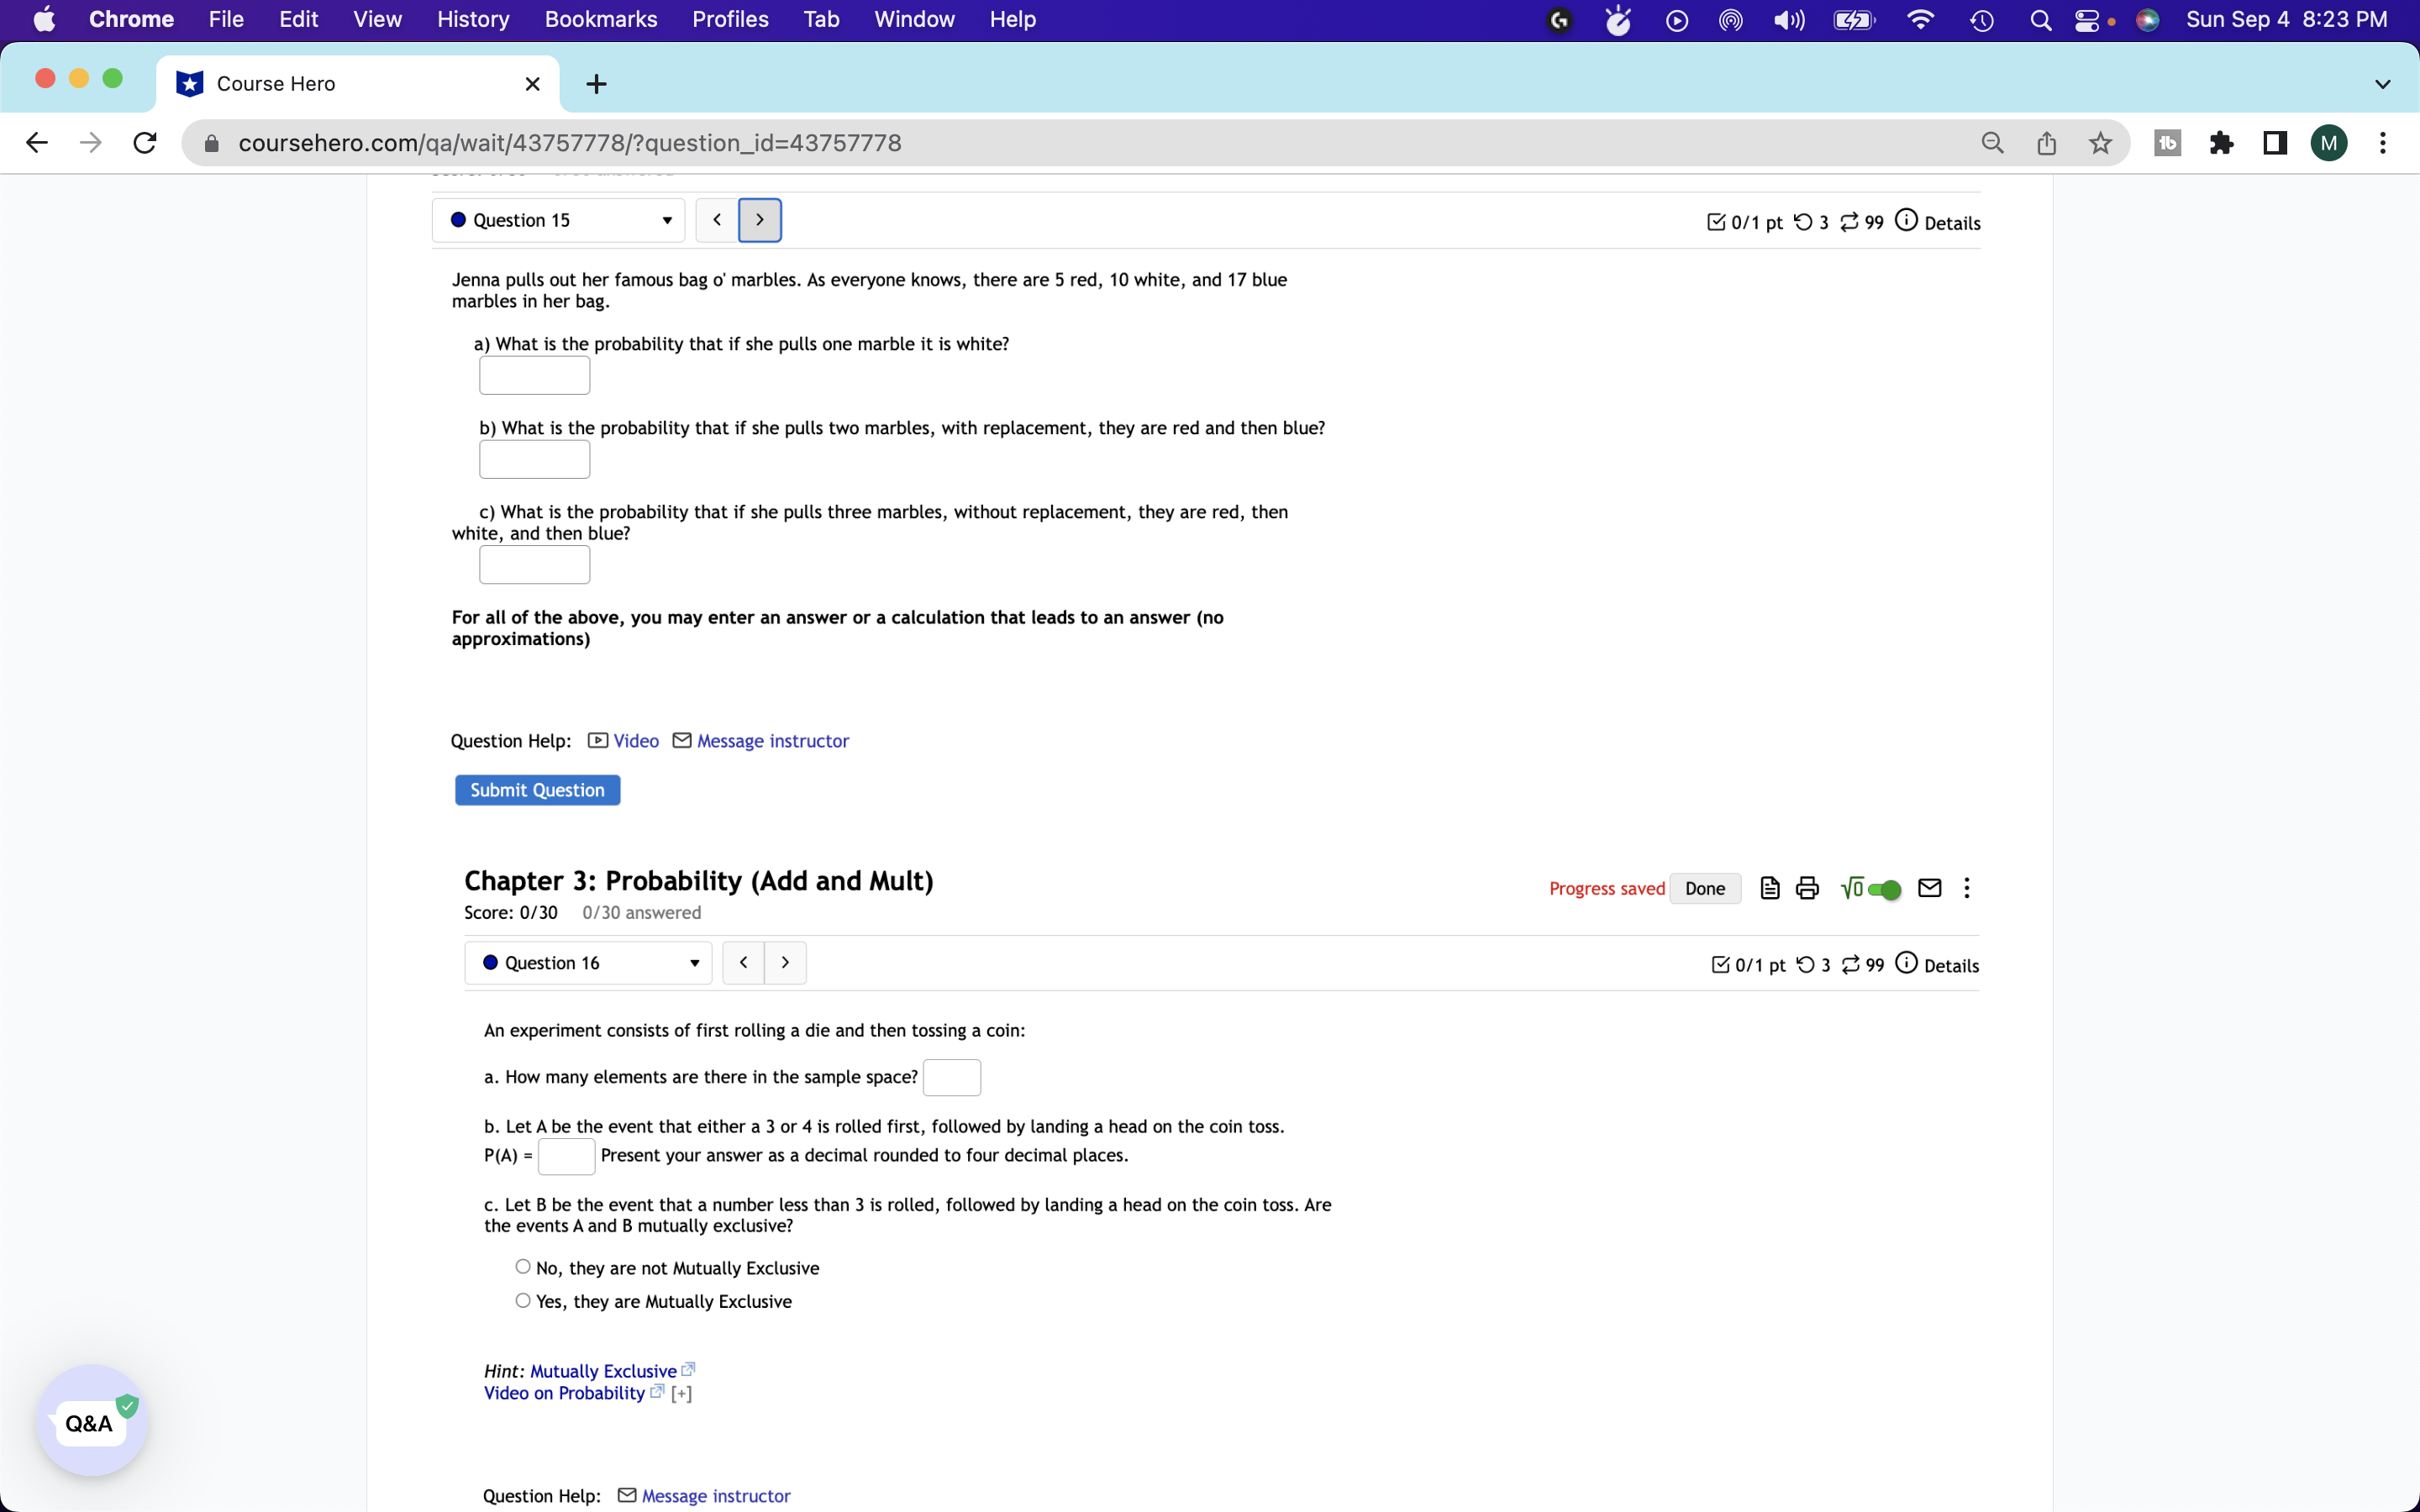This screenshot has height=1512, width=2420.
Task: Open the Question 15 dropdown
Action: pyautogui.click(x=558, y=220)
